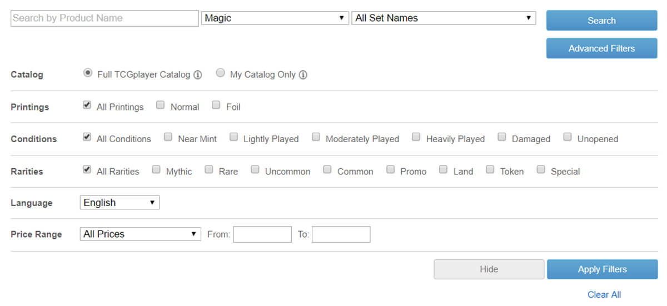The width and height of the screenshot is (667, 306).
Task: Enable the Foil printing checkbox
Action: (216, 105)
